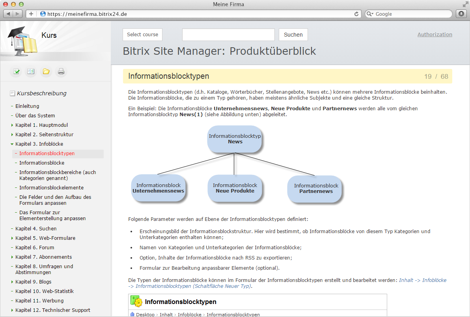
Task: Open Kapitel 4. Suchen
Action: point(36,229)
